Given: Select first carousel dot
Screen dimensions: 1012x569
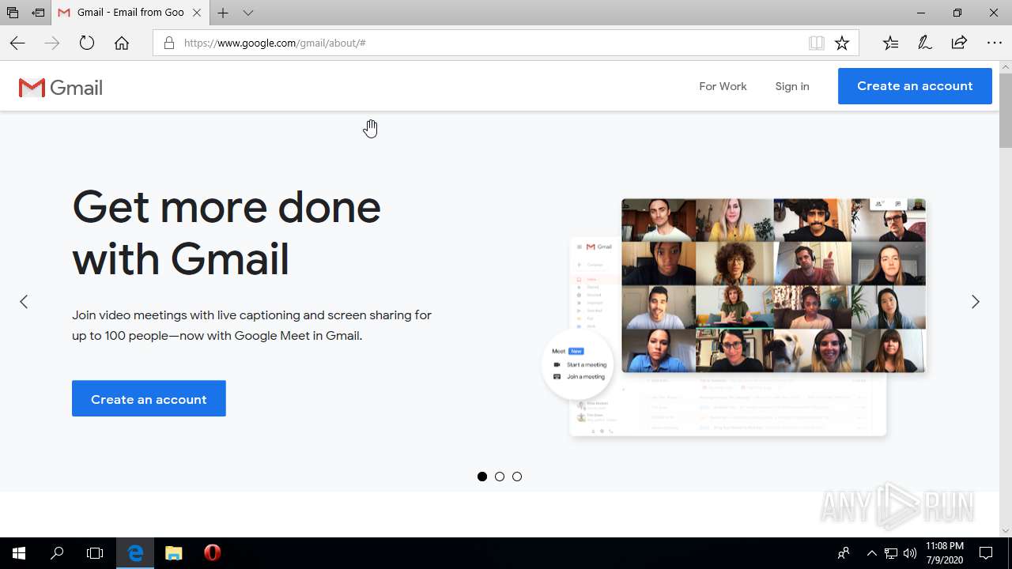Looking at the screenshot, I should [x=482, y=477].
